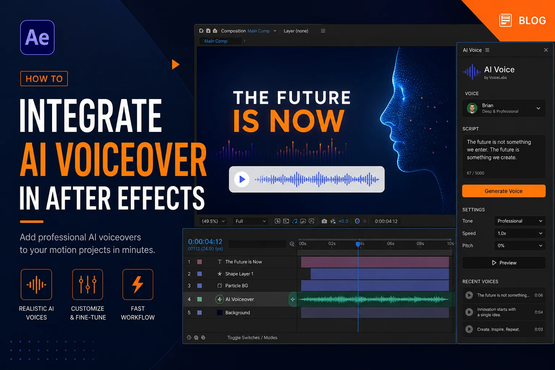Click Particle BG label color square
The height and width of the screenshot is (370, 555).
[x=199, y=285]
